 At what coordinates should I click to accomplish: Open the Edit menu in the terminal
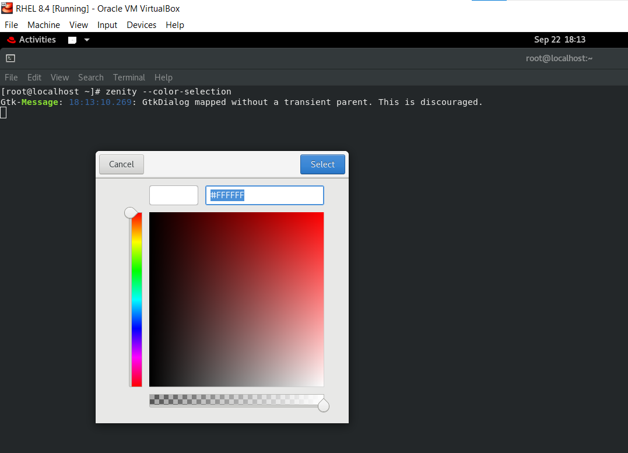34,77
